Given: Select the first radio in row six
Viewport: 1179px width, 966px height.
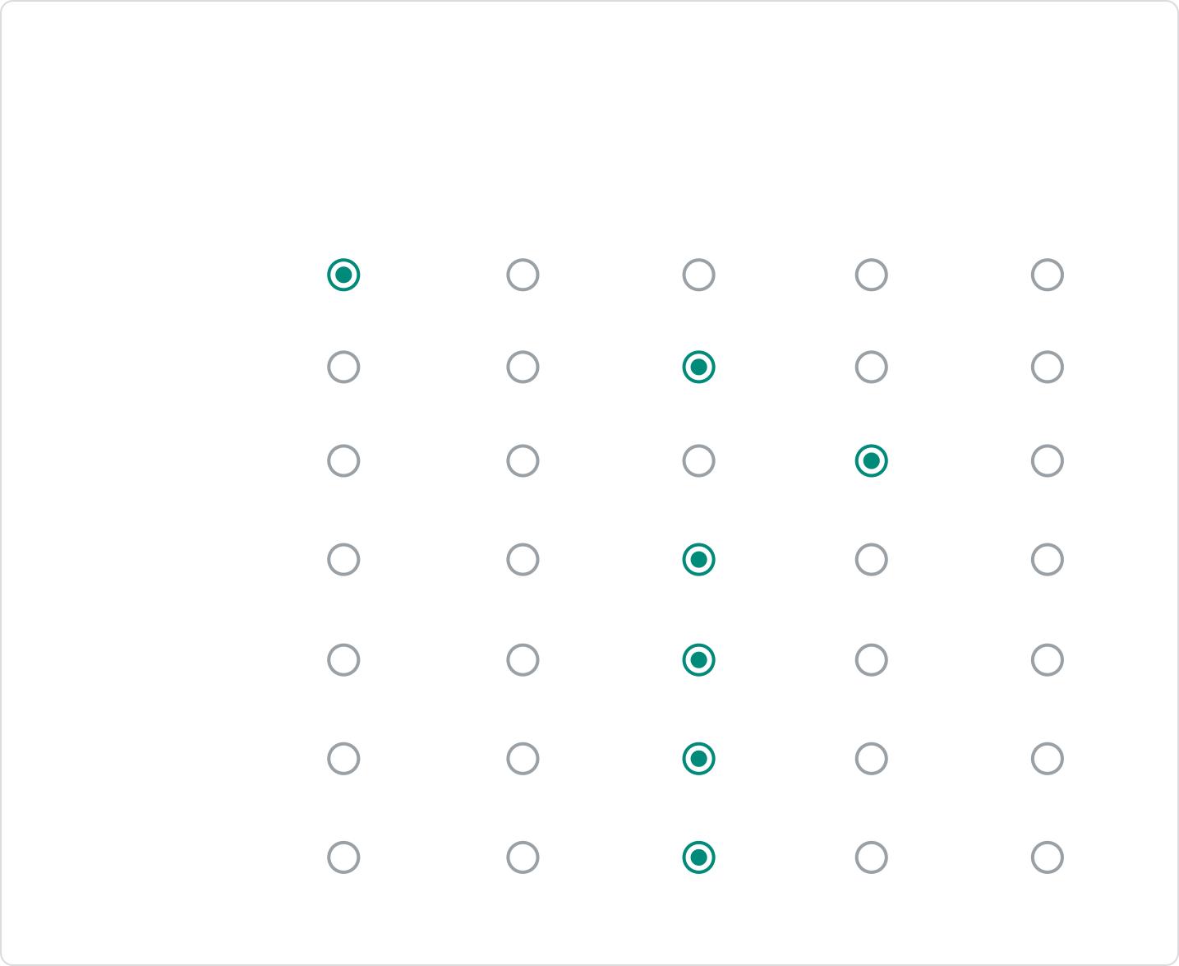Looking at the screenshot, I should coord(343,759).
